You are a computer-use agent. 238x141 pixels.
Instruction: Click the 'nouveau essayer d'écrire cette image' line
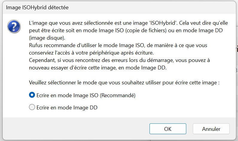coord(98,68)
